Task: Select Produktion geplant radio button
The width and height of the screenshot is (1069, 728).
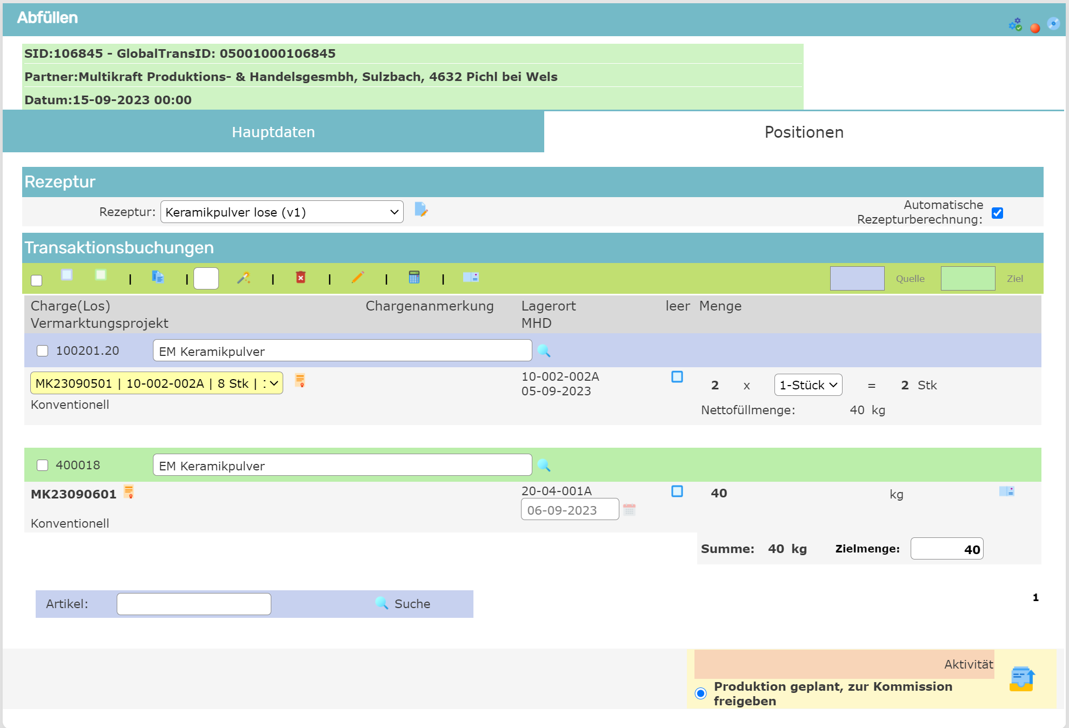Action: coord(700,693)
